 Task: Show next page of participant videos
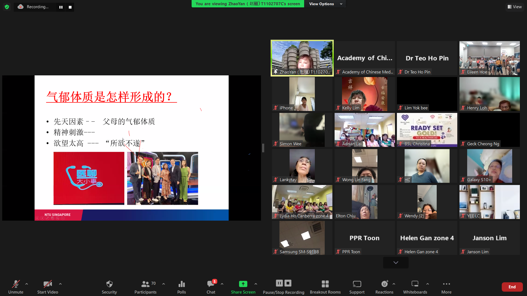coord(396,263)
